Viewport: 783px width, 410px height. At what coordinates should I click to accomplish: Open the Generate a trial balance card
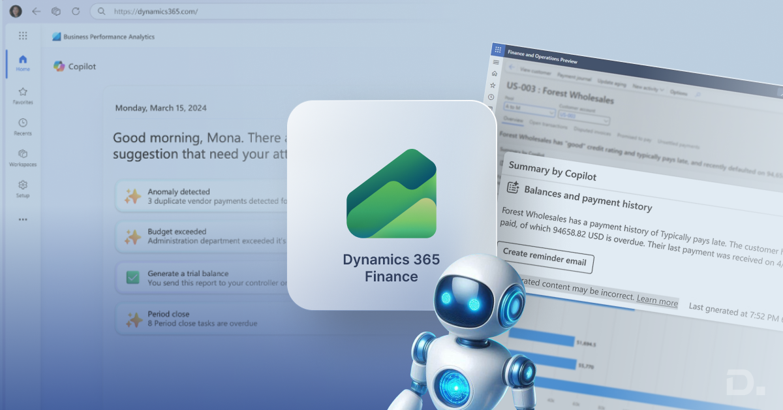pos(202,278)
